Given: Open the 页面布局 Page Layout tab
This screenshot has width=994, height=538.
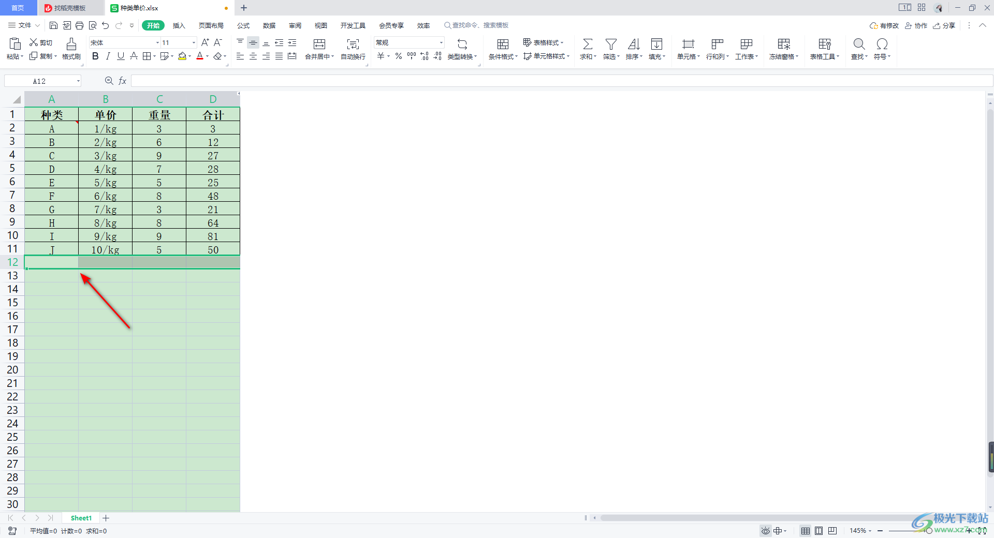Looking at the screenshot, I should click(211, 25).
